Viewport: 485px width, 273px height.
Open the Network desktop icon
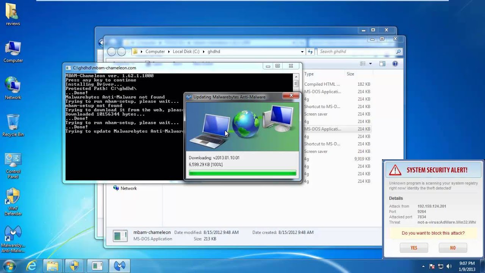click(13, 88)
